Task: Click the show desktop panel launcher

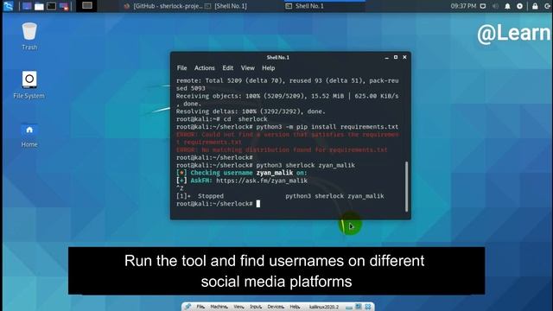Action: (x=27, y=6)
